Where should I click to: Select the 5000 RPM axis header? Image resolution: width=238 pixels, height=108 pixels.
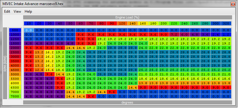(x=15, y=74)
